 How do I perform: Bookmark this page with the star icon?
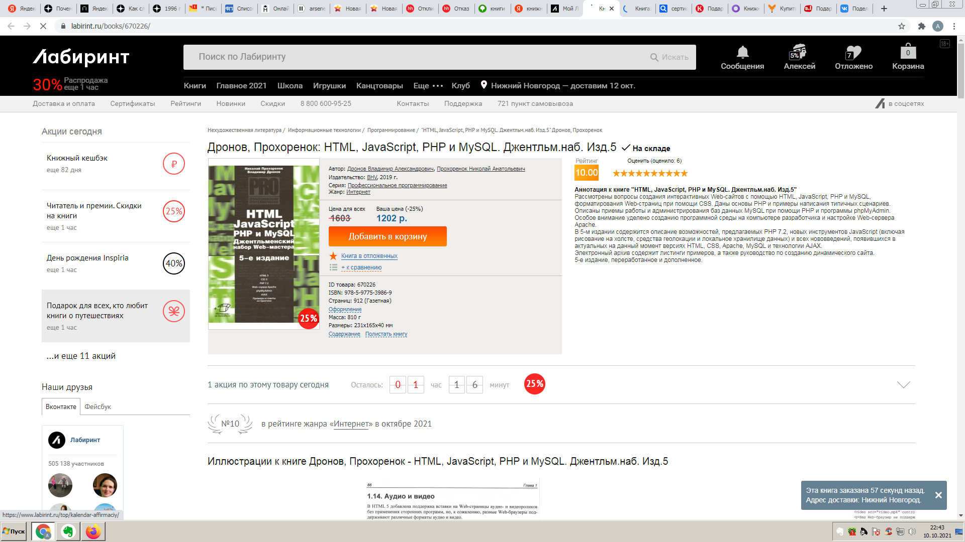pyautogui.click(x=902, y=26)
